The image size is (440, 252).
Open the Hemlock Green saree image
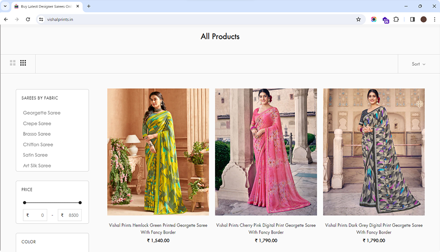(x=158, y=152)
